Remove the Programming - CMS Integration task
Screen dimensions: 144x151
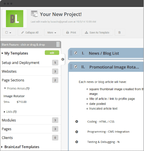click(77, 132)
